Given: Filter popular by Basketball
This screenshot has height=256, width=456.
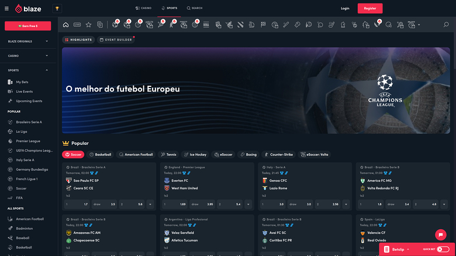Looking at the screenshot, I should (x=100, y=155).
